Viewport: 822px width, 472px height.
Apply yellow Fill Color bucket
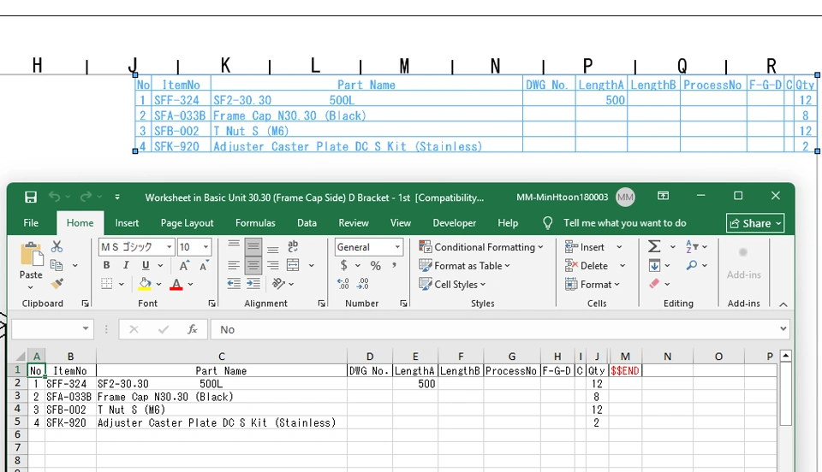pos(145,284)
